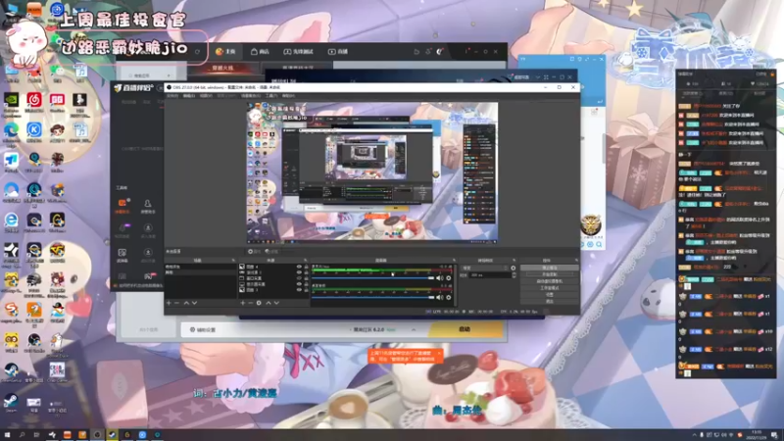Screen dimensions: 784x441
Task: Move scene up in Scenes panel
Action: point(186,303)
